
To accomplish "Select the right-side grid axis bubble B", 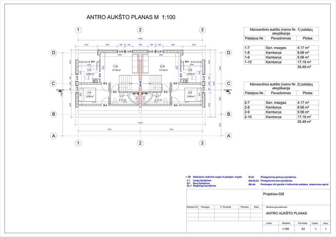I will (229, 114).
